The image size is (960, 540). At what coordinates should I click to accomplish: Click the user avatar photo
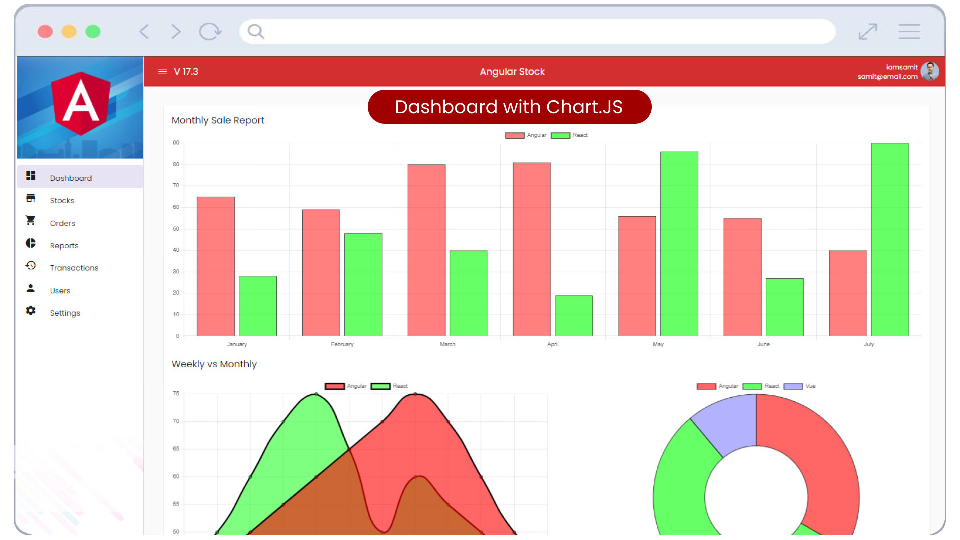coord(930,71)
